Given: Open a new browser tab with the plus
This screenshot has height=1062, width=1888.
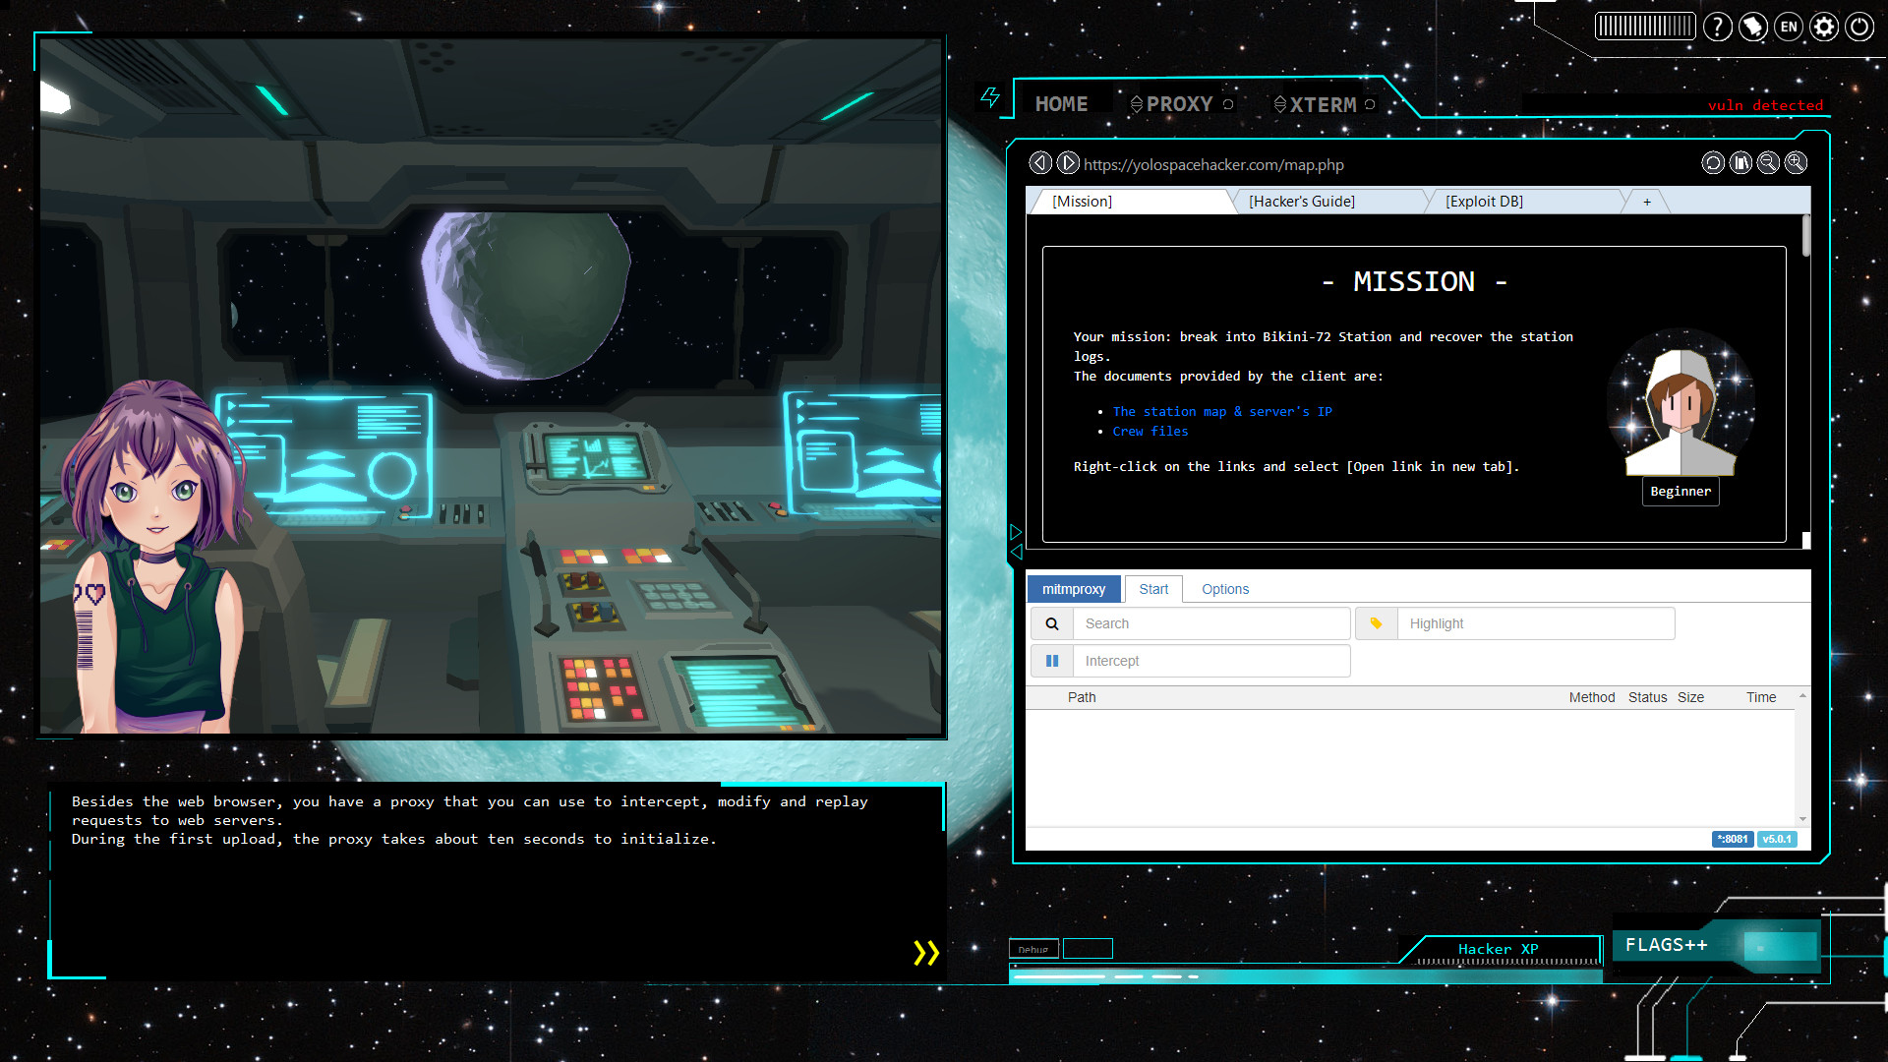Looking at the screenshot, I should click(x=1646, y=202).
